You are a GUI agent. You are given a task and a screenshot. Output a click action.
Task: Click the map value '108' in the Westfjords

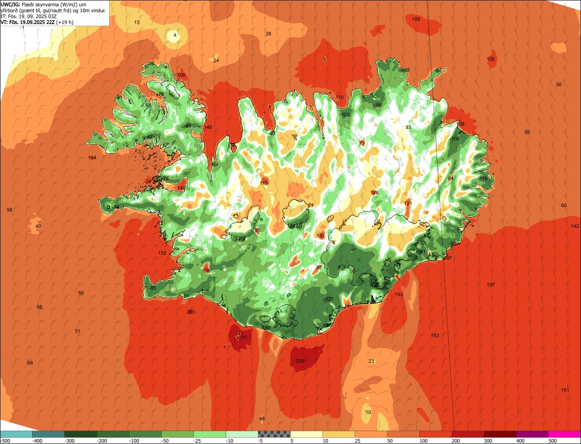click(181, 75)
